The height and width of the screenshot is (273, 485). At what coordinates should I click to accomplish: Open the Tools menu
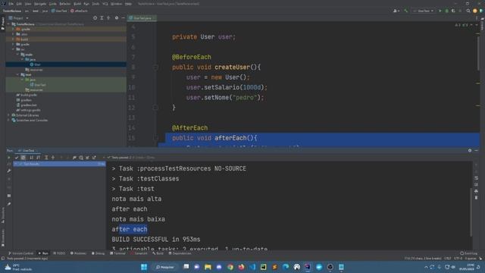coord(95,4)
